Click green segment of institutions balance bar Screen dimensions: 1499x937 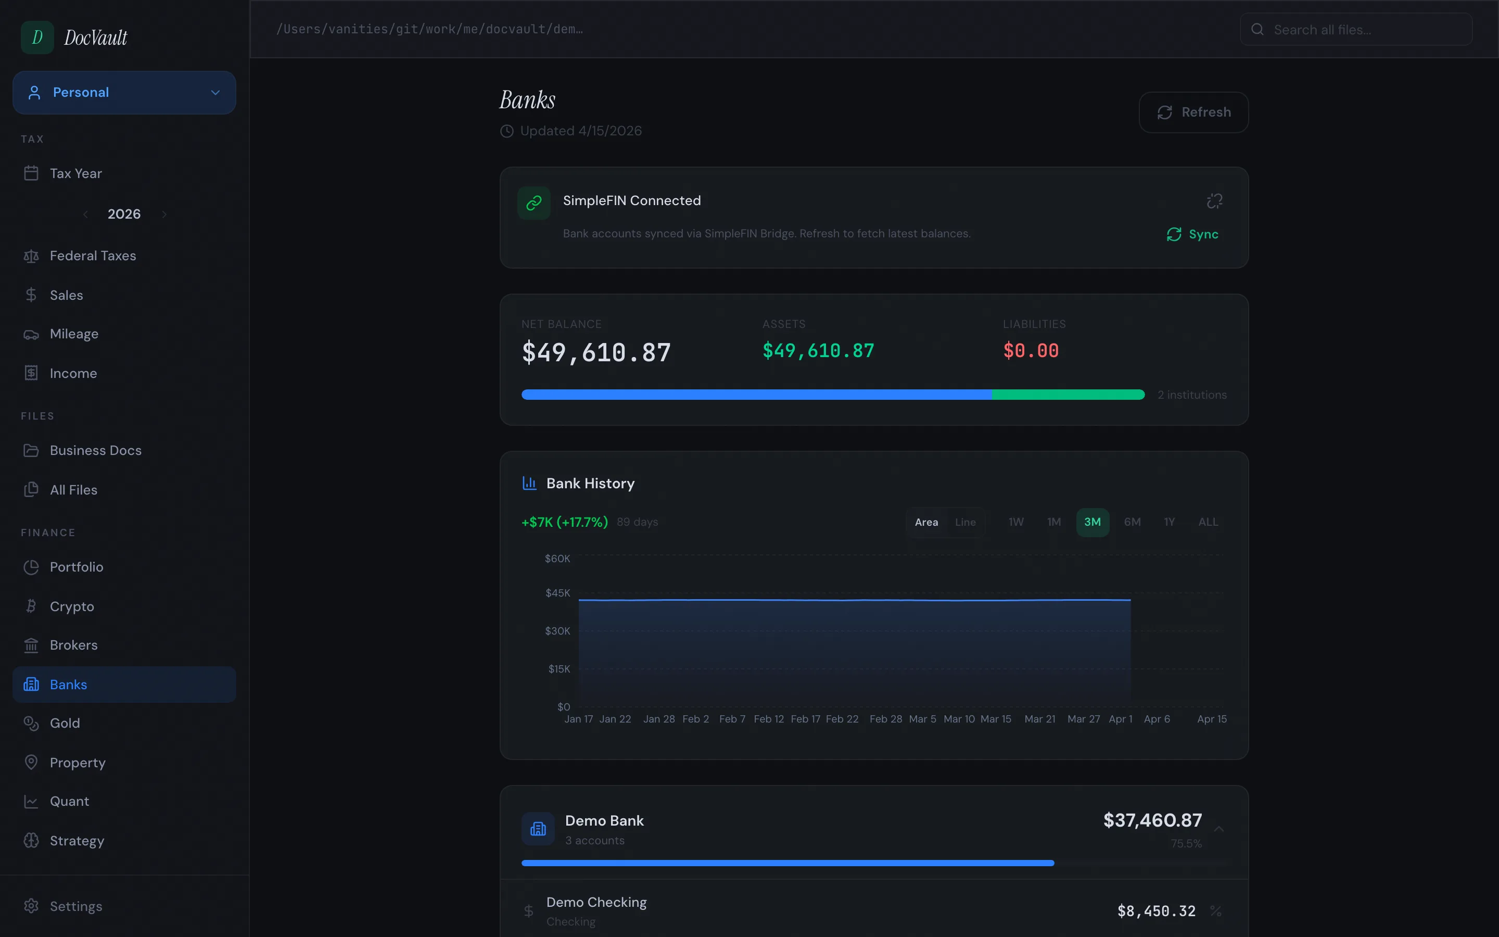point(1069,395)
